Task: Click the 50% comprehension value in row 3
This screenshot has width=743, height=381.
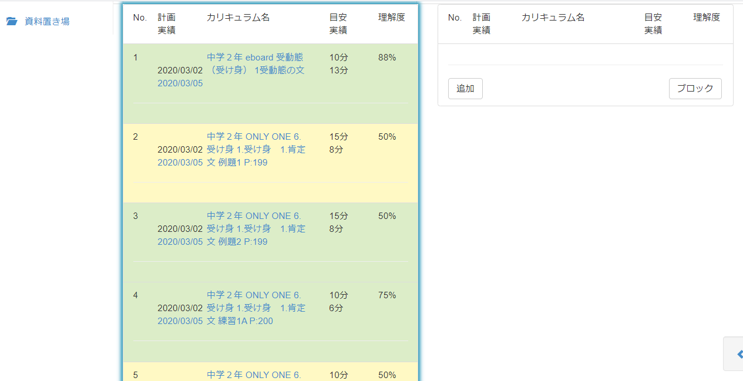Action: click(x=387, y=216)
